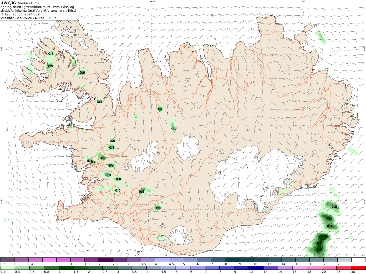Click the 20W longitude label
Image resolution: width=366 pixels, height=274 pixels.
(152, 1)
